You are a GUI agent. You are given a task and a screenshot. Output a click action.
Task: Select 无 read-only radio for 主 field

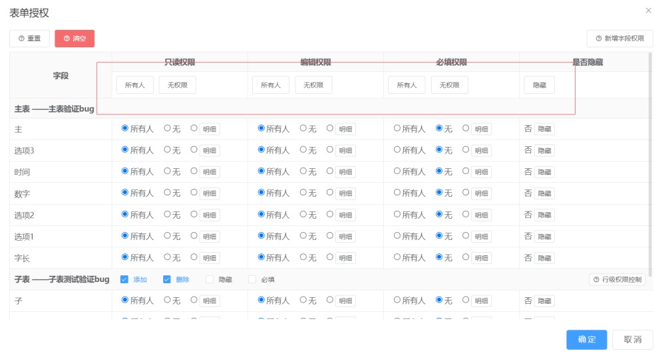pyautogui.click(x=168, y=128)
